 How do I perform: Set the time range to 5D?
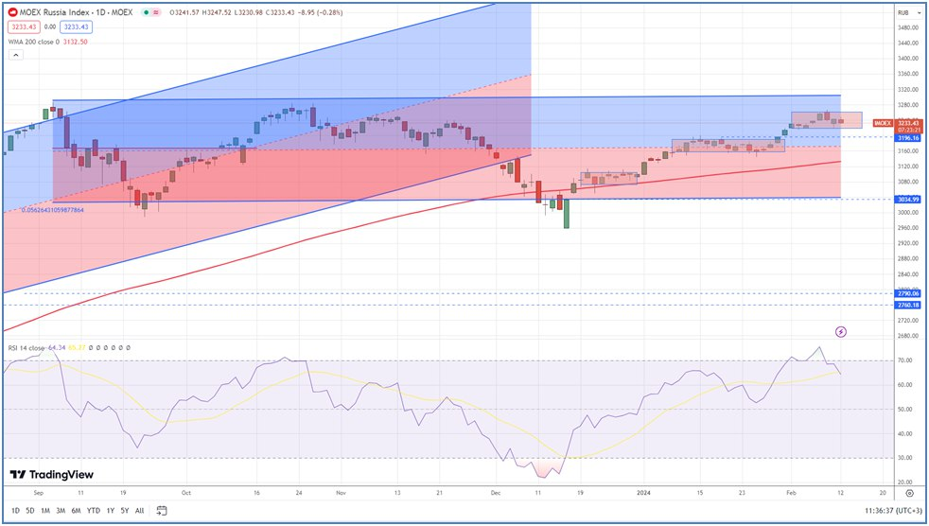(30, 511)
